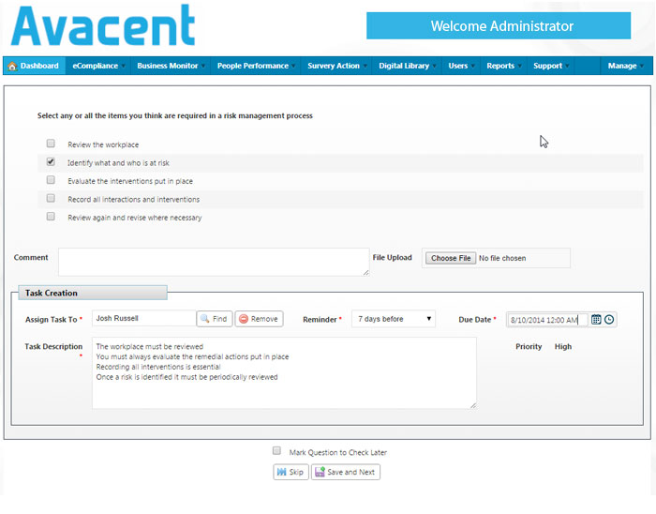Screen dimensions: 656x514
Task: Open the Support menu
Action: (x=551, y=66)
